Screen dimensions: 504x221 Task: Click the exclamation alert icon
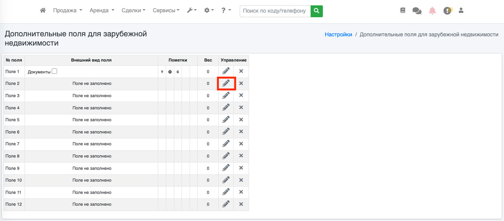point(447,11)
